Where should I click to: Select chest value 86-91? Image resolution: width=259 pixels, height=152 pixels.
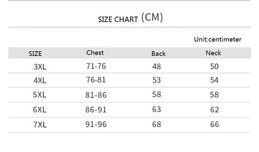(x=96, y=109)
